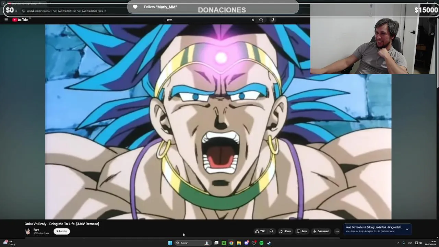Screen dimensions: 439x247
Task: Open Spotify from the taskbar
Action: [261, 243]
